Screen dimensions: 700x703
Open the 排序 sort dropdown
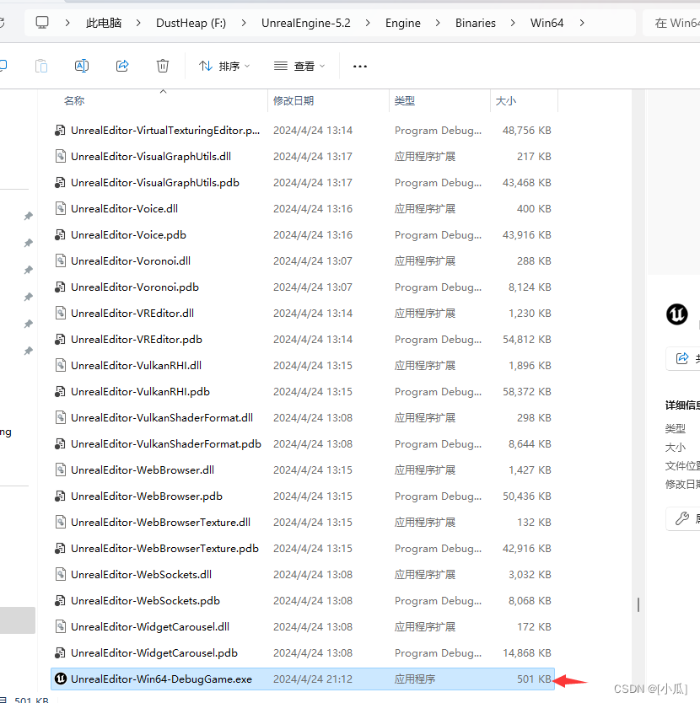(x=224, y=67)
